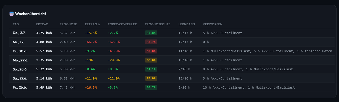This screenshot has height=102, width=339.
Task: Click the VERWORFEN column header
Action: pyautogui.click(x=213, y=24)
